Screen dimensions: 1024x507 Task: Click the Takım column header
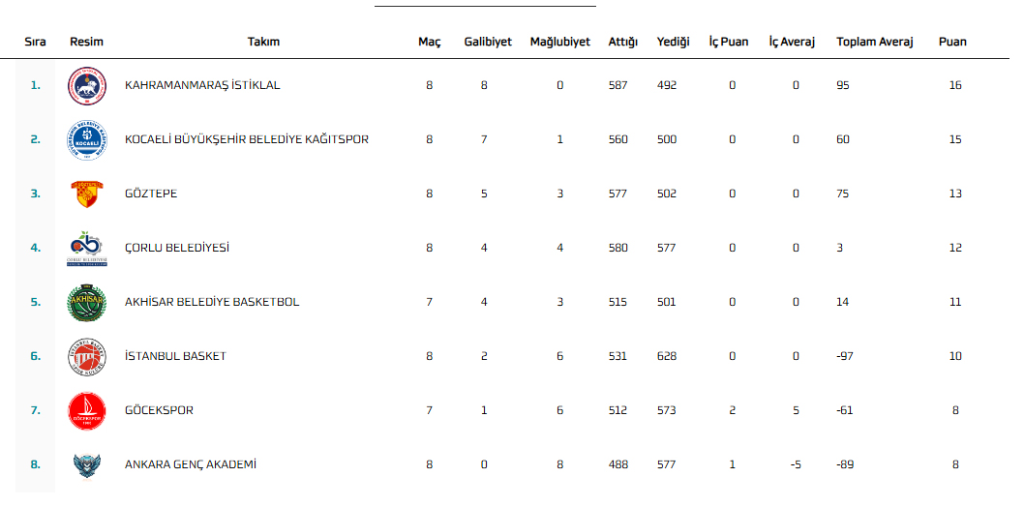point(264,42)
